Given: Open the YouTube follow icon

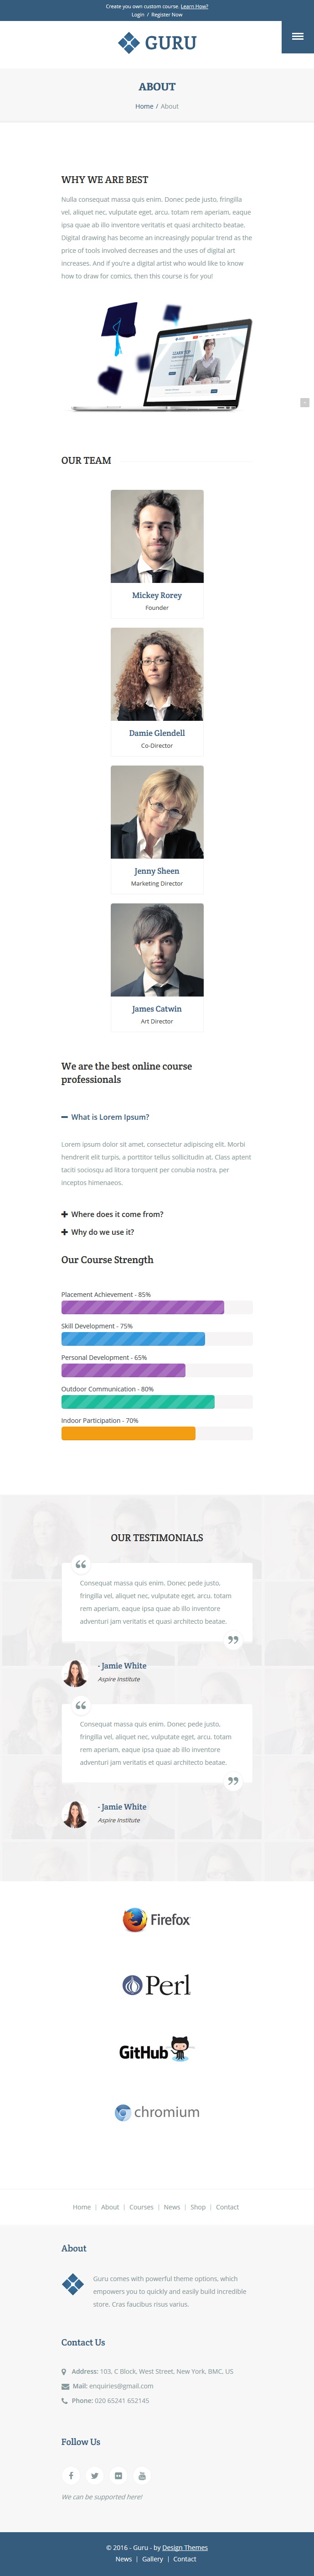Looking at the screenshot, I should [142, 2475].
